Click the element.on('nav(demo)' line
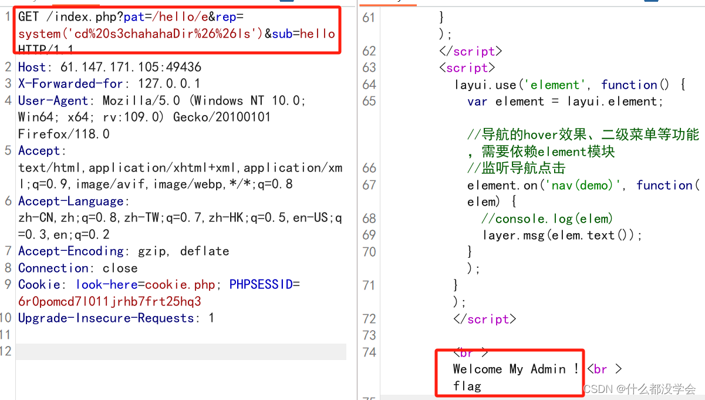This screenshot has height=400, width=705. pyautogui.click(x=583, y=185)
